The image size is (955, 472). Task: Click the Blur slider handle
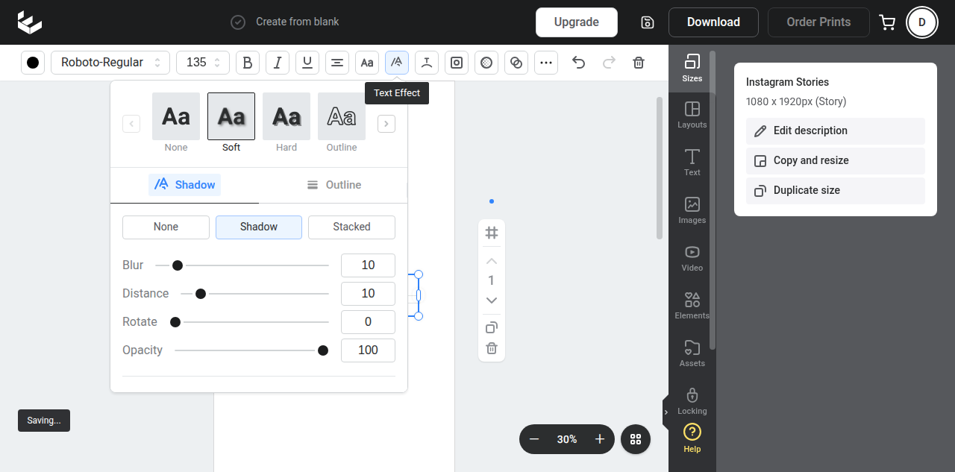pos(178,265)
